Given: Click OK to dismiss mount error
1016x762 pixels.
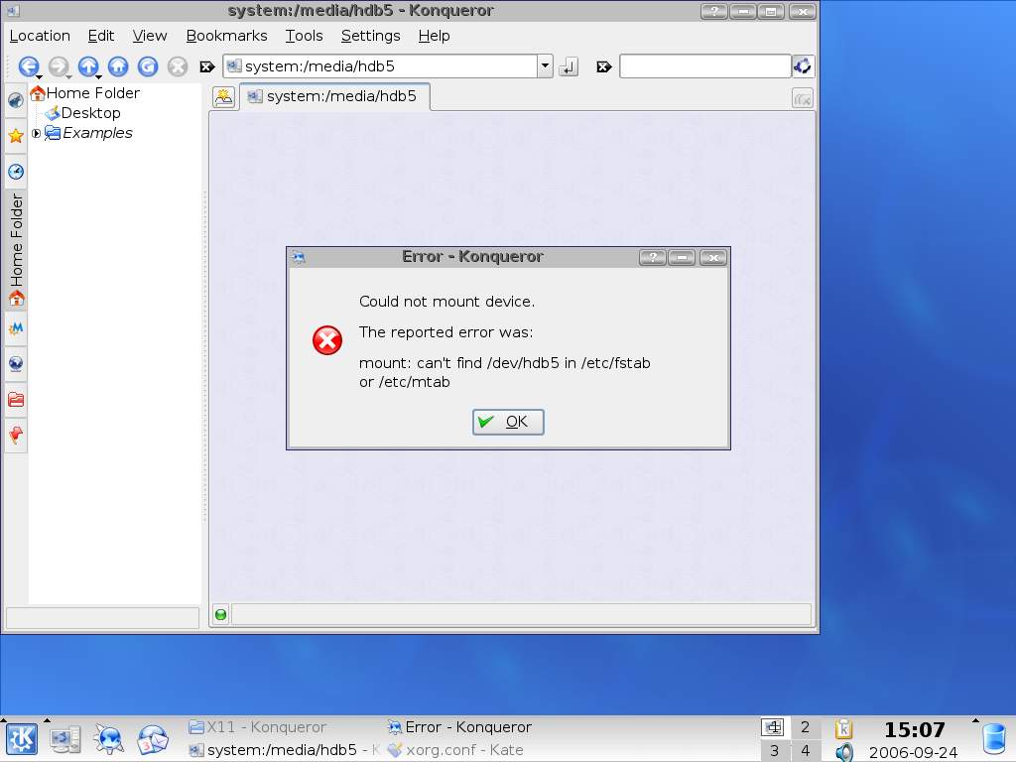Looking at the screenshot, I should coord(508,422).
